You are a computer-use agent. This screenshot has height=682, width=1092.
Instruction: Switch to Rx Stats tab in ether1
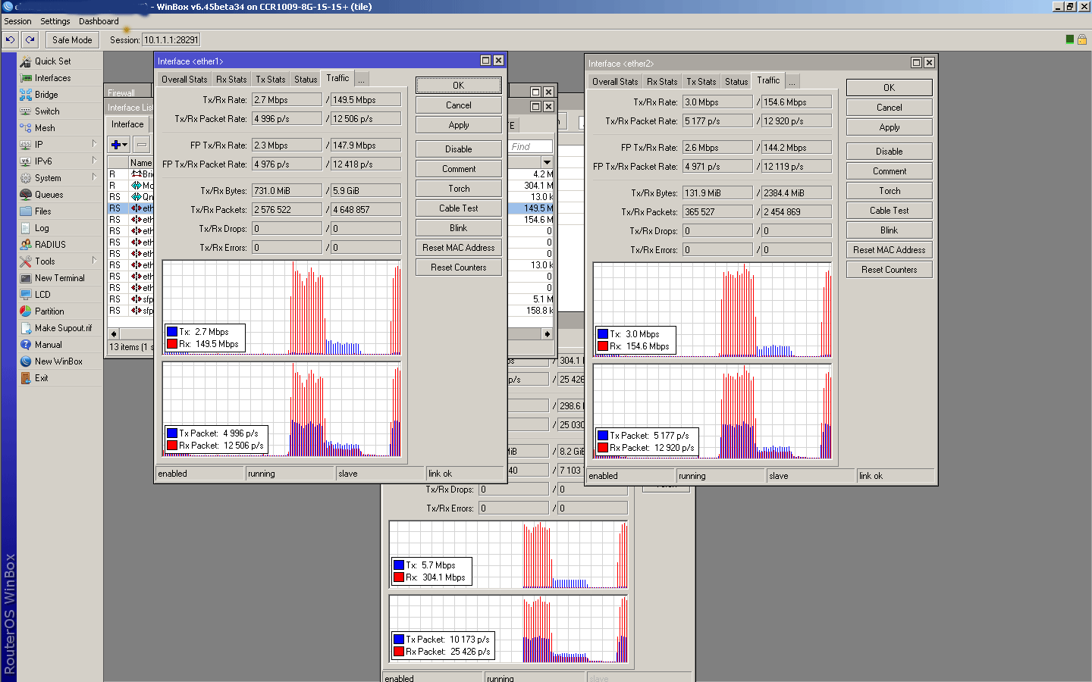231,80
